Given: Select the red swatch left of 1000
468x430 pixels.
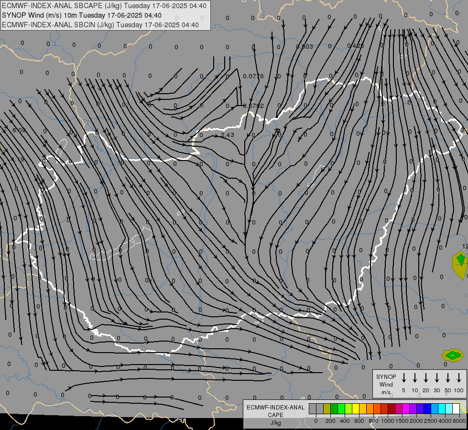Looking at the screenshot, I should [x=384, y=408].
